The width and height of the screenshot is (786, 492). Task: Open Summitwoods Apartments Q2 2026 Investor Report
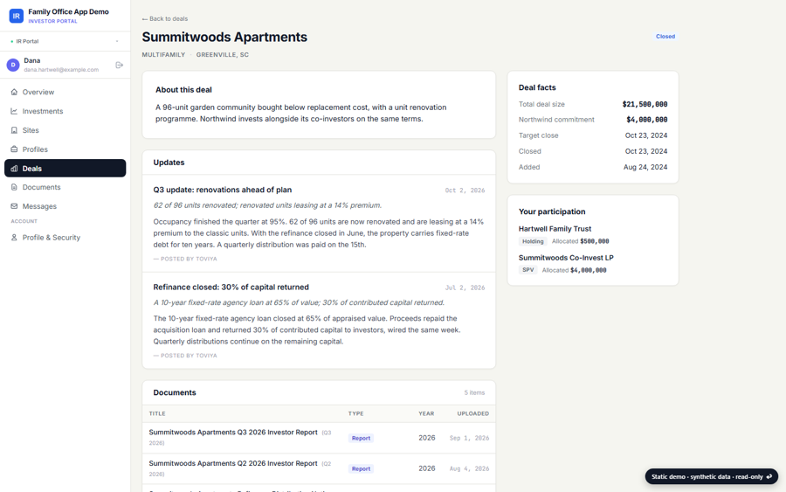pyautogui.click(x=233, y=463)
